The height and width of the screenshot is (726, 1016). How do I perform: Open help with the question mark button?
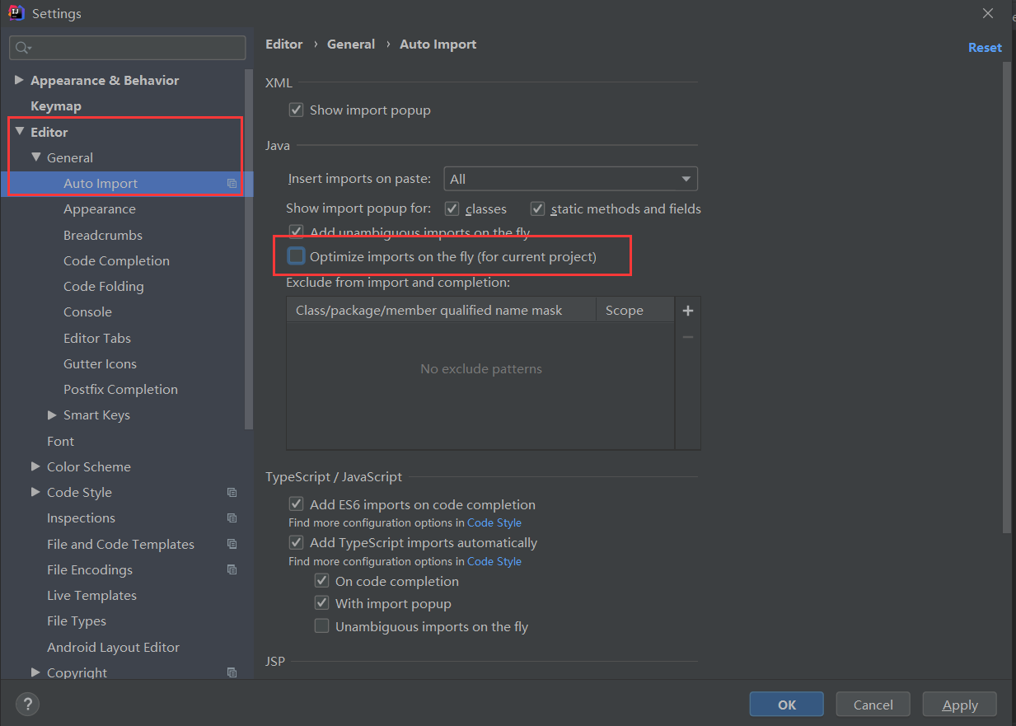coord(27,704)
